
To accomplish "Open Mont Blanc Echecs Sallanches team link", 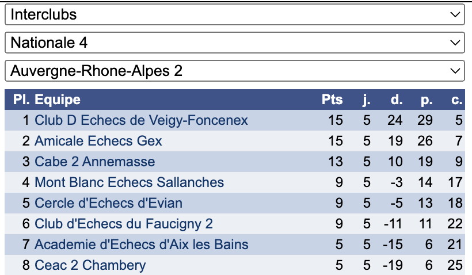I will click(130, 182).
